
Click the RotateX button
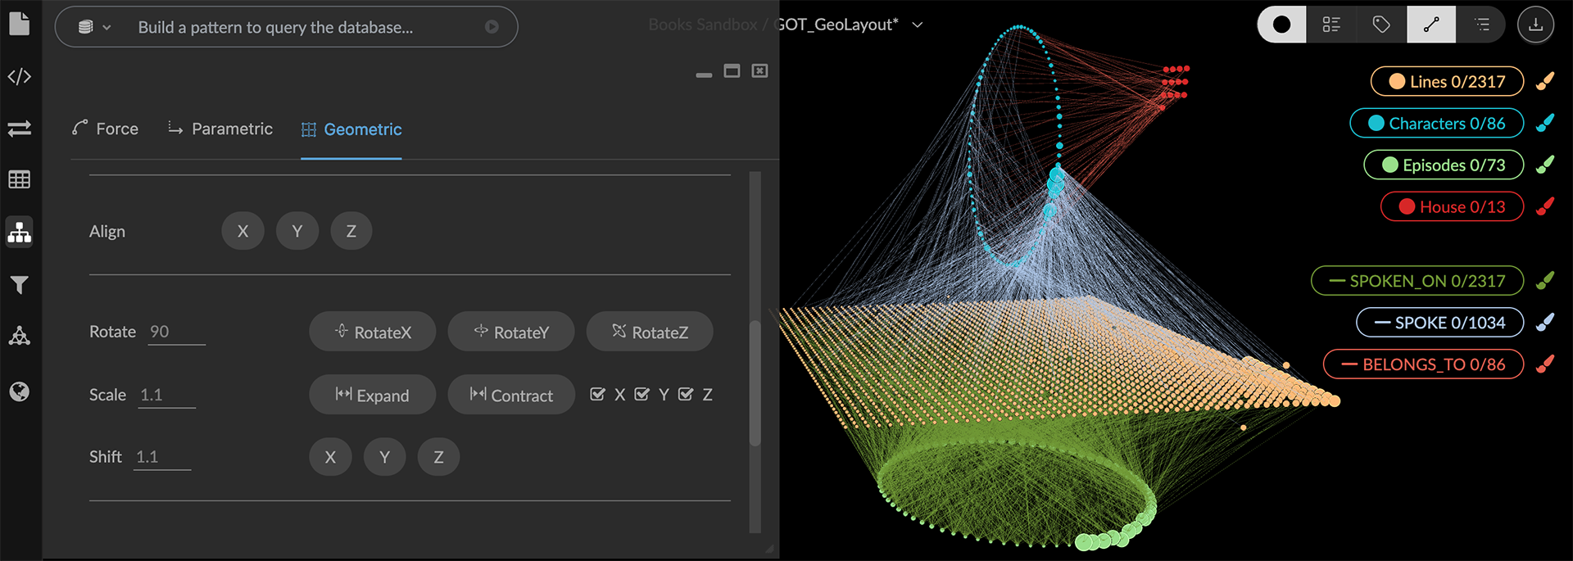(x=373, y=332)
